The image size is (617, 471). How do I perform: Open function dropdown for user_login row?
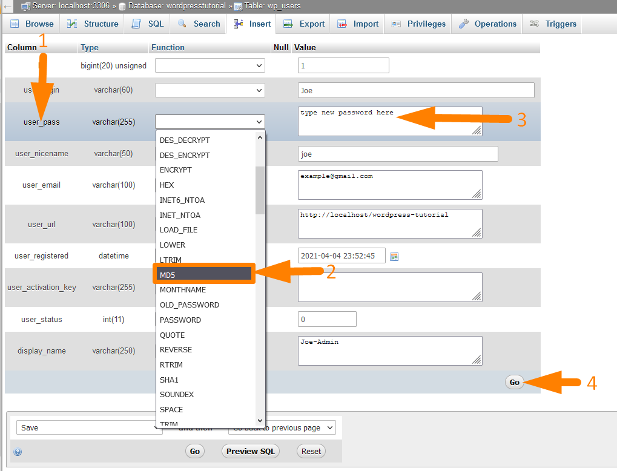coord(210,90)
